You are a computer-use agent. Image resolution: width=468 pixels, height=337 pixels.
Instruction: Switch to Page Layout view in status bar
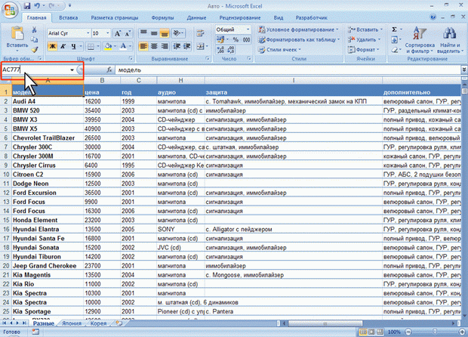[x=371, y=332]
